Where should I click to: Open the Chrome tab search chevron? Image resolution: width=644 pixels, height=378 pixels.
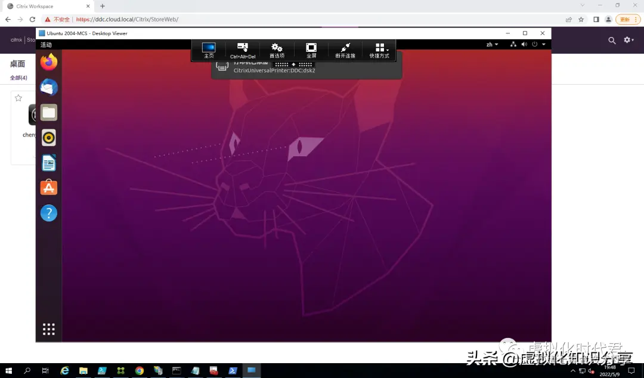[x=582, y=5]
